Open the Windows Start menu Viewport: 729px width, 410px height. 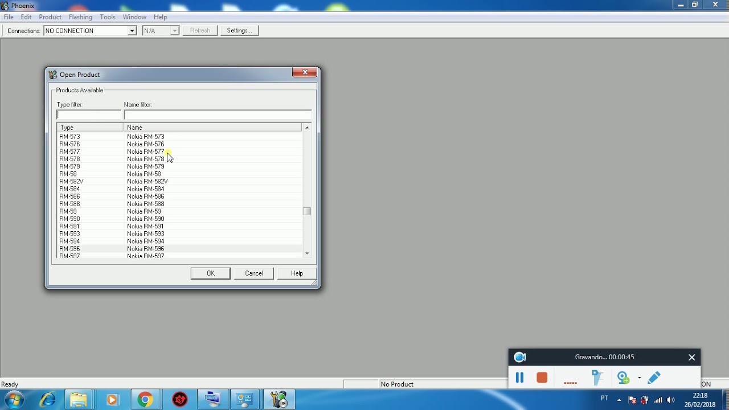coord(14,400)
